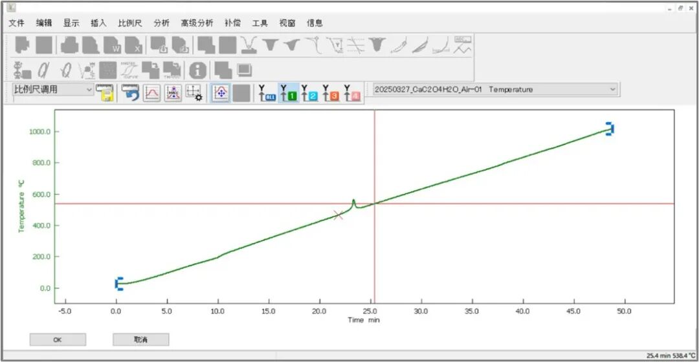The height and width of the screenshot is (362, 699).
Task: Click the blue bracket marker at curve end
Action: [x=609, y=129]
